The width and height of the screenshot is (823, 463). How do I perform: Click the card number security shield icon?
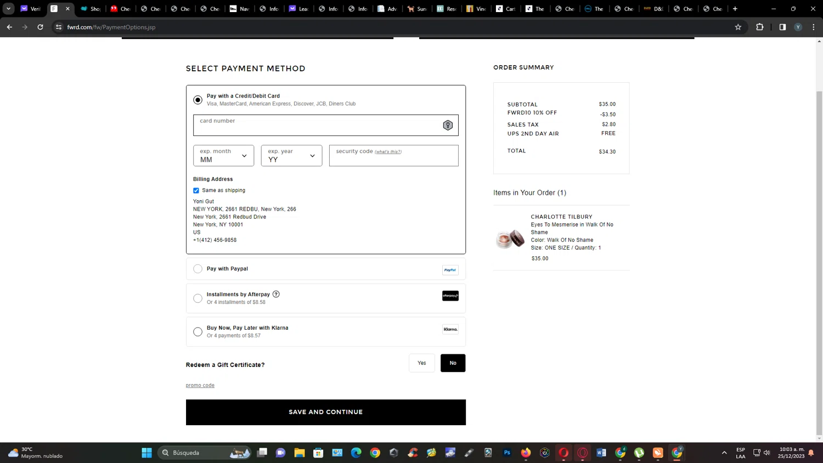pyautogui.click(x=448, y=125)
